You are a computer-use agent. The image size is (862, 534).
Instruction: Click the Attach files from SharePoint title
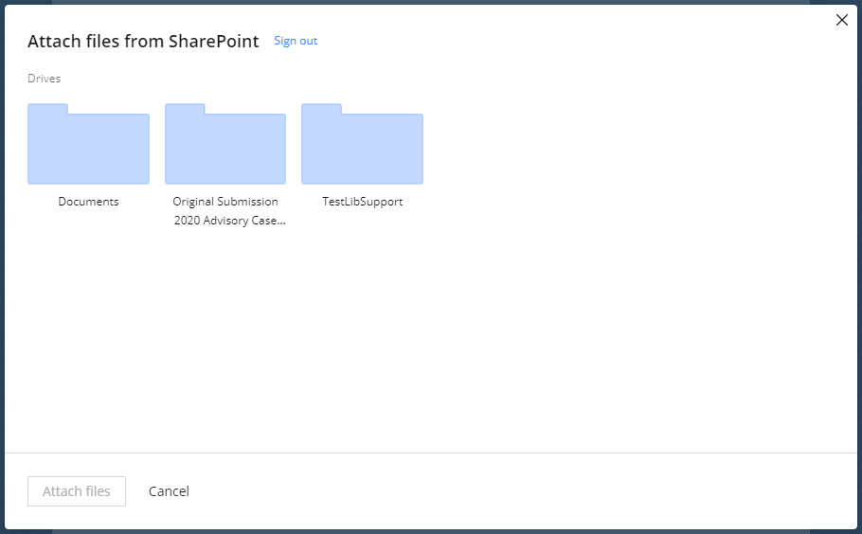pyautogui.click(x=143, y=42)
